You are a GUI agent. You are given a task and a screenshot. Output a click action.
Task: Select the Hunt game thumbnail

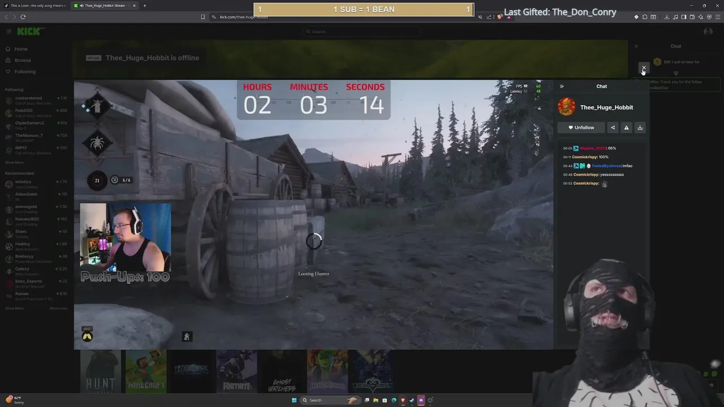coord(100,371)
